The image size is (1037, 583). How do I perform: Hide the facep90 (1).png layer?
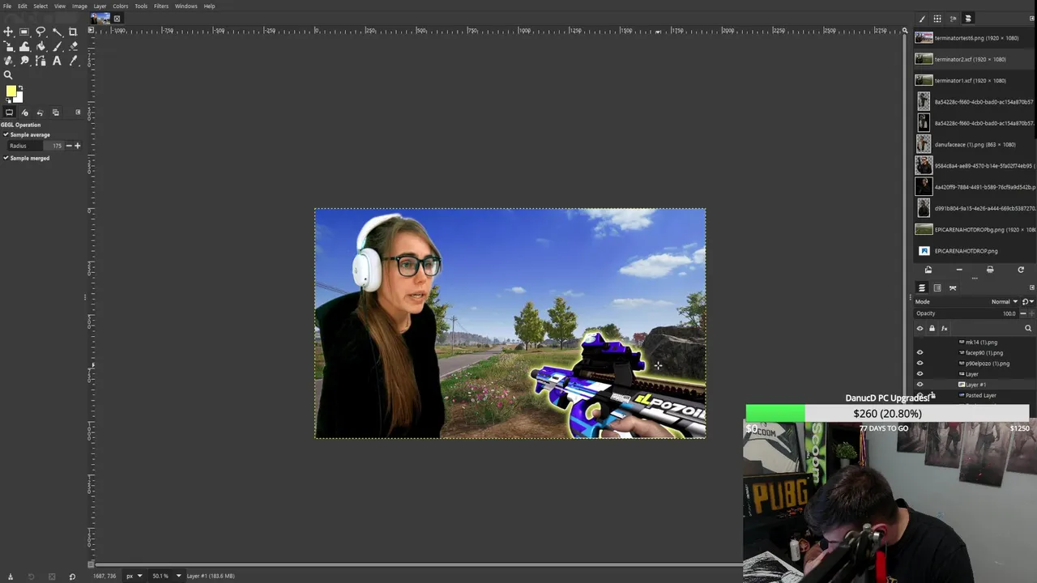click(x=920, y=353)
